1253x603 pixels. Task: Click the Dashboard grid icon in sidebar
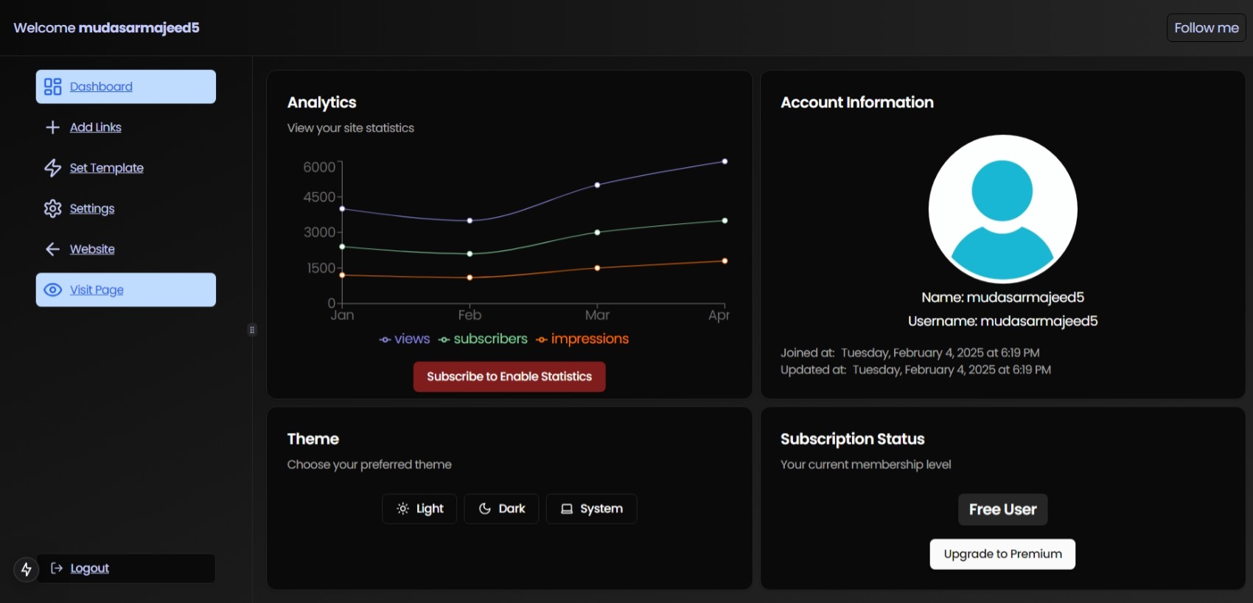[52, 87]
